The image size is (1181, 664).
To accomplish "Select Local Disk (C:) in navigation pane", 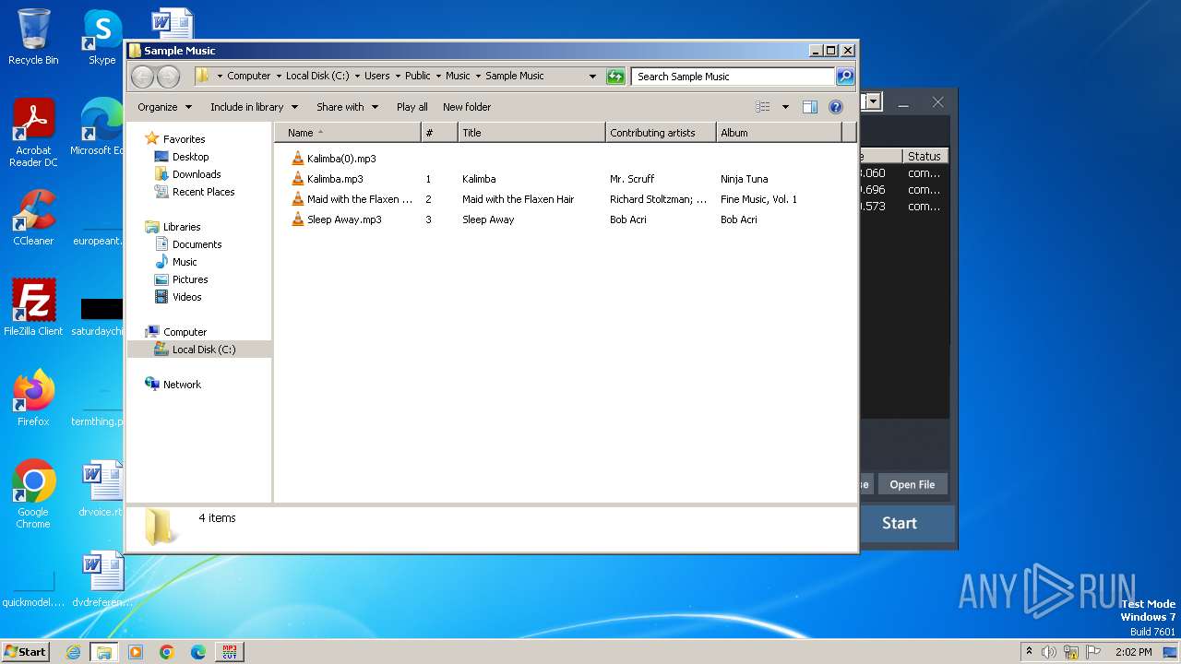I will (203, 350).
